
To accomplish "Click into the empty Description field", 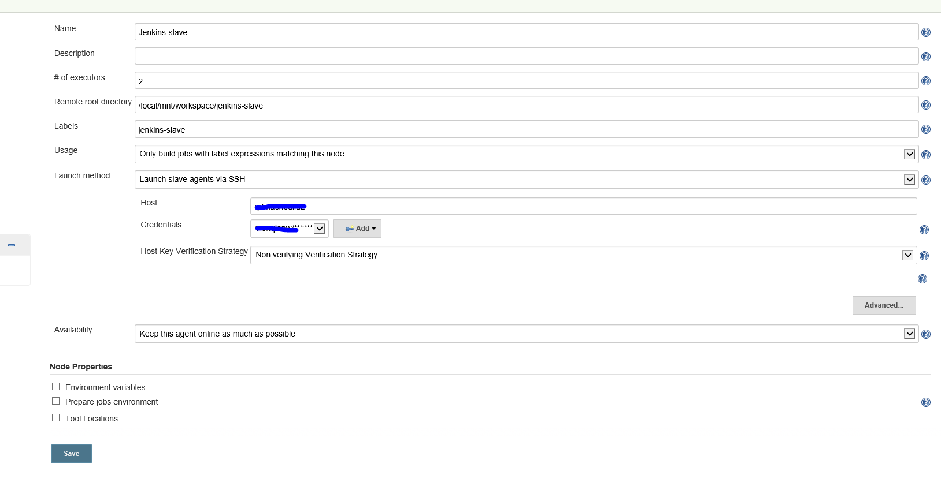I will point(526,56).
